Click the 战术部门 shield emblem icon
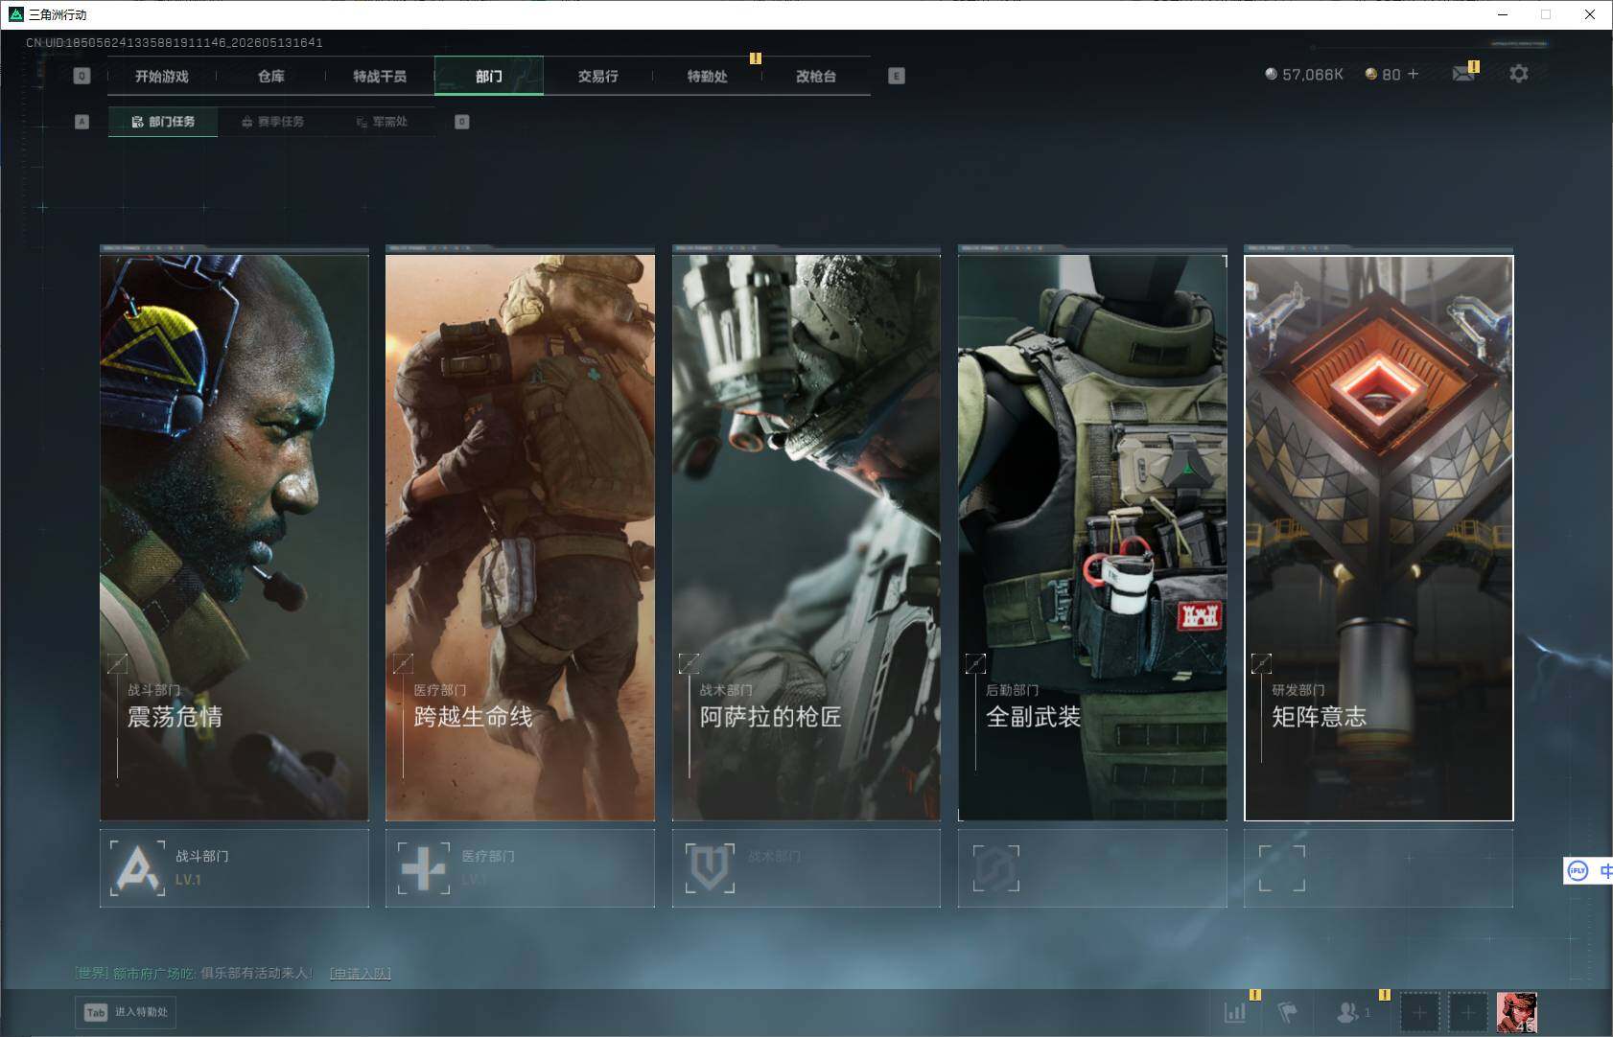 pos(710,868)
